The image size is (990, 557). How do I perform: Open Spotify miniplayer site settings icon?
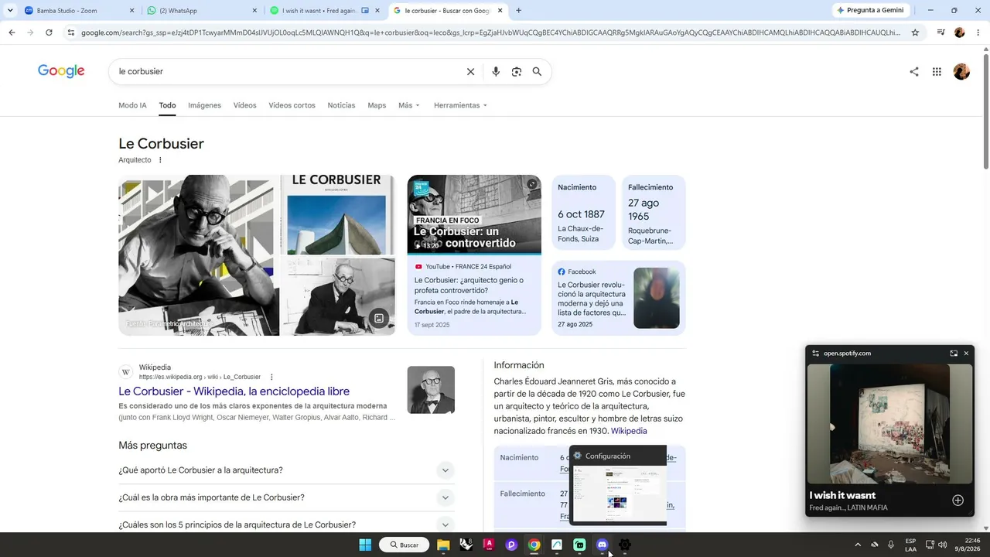(x=815, y=354)
